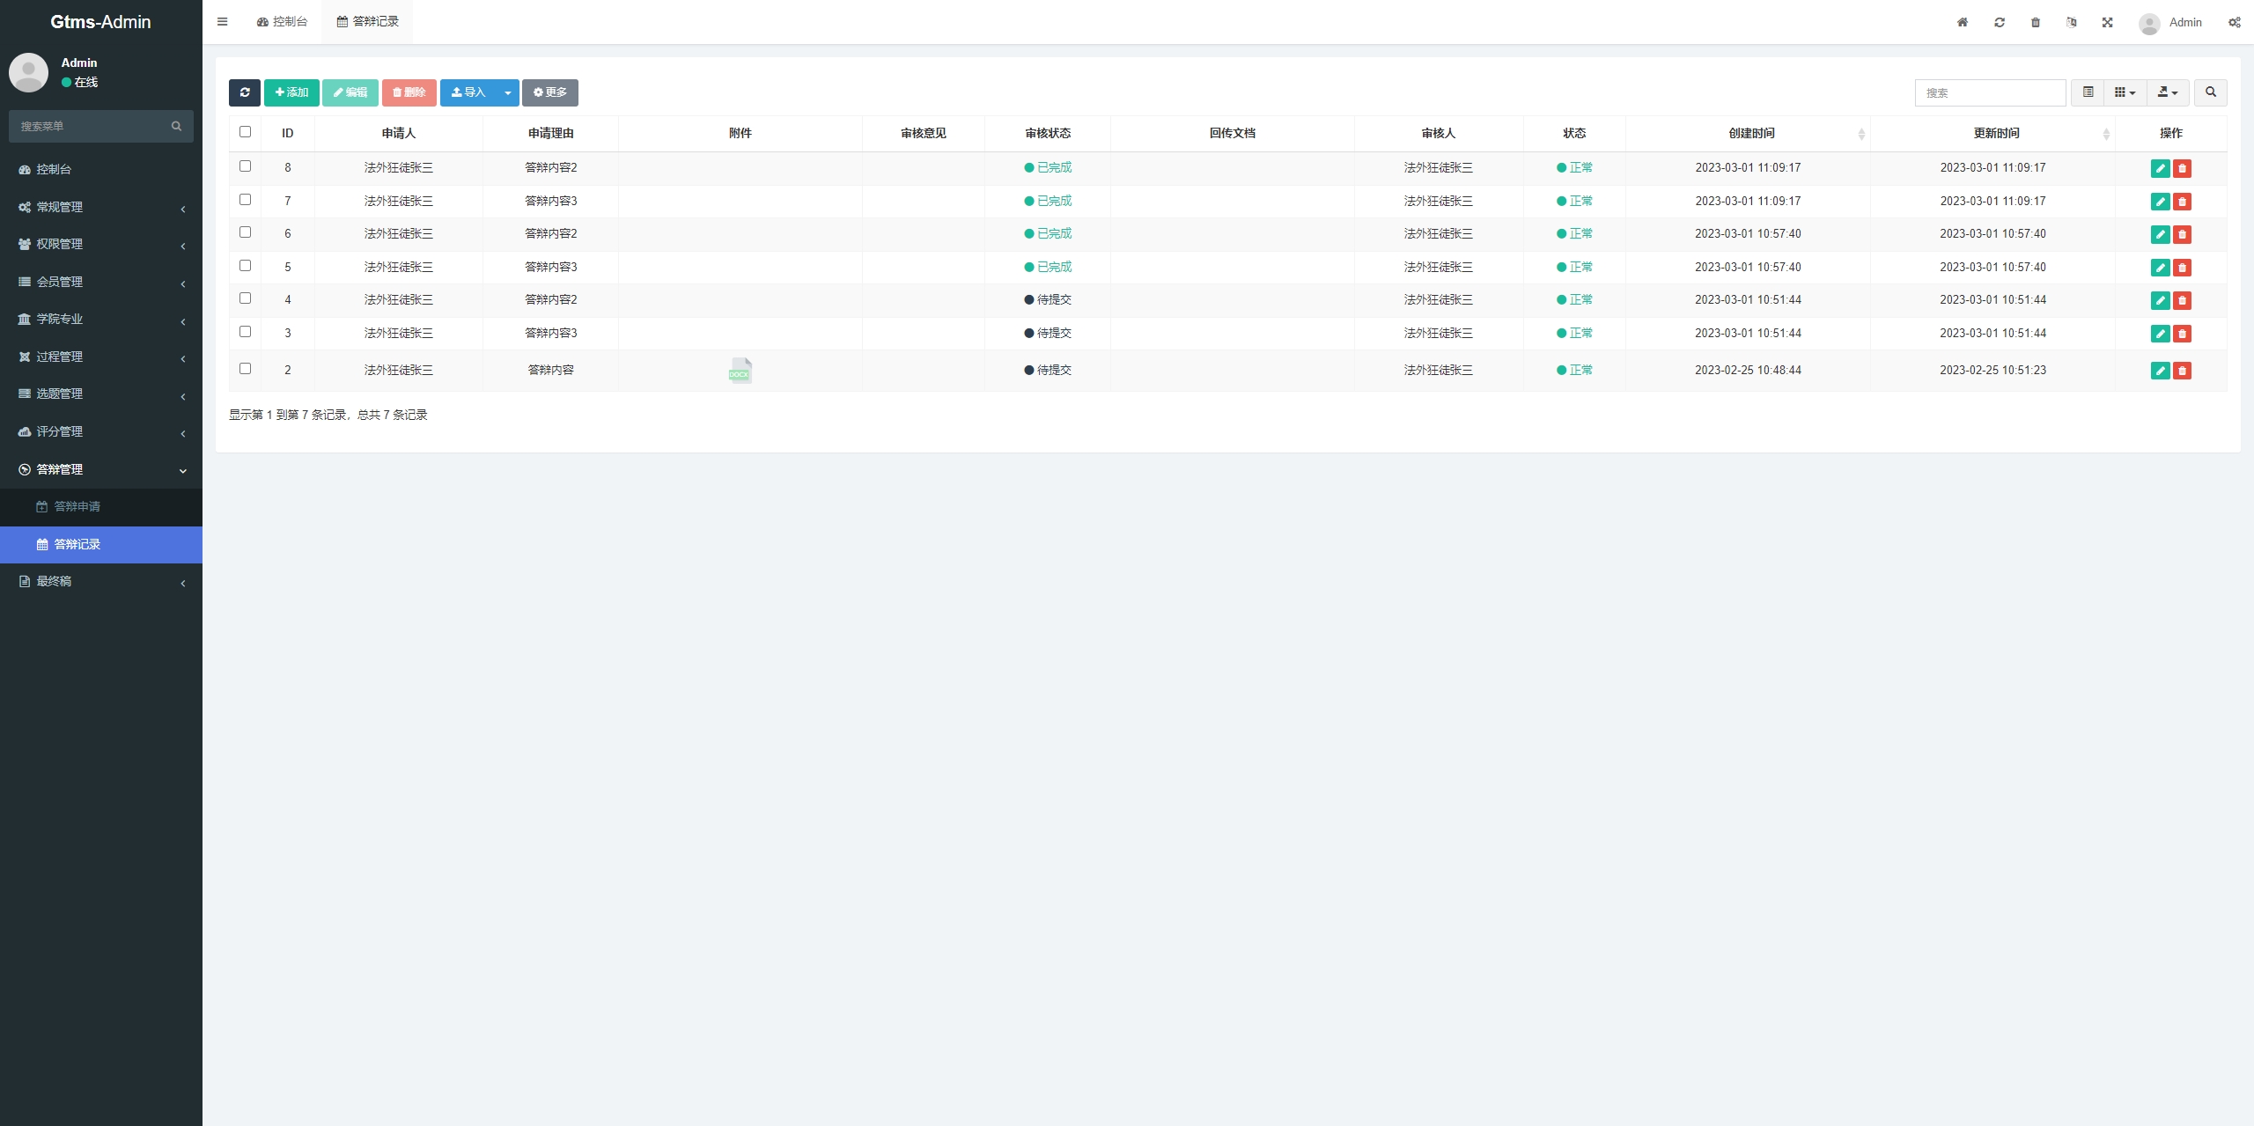This screenshot has width=2254, height=1126.
Task: Check the checkbox for row ID 2
Action: (x=245, y=369)
